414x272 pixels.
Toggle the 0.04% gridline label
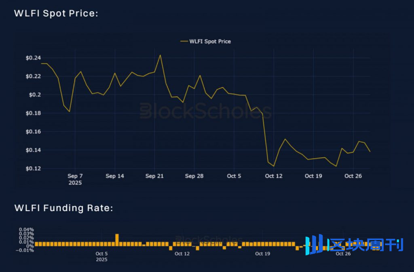click(27, 229)
